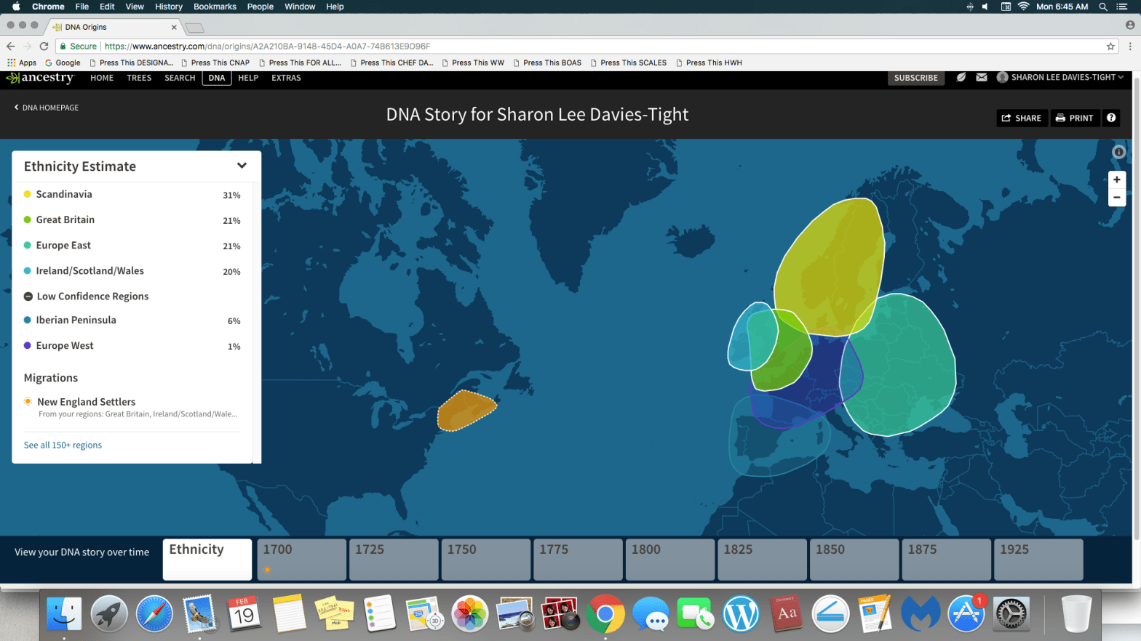The image size is (1141, 641).
Task: Open the help question mark icon
Action: (x=1110, y=118)
